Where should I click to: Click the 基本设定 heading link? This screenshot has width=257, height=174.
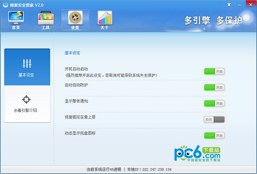[72, 53]
